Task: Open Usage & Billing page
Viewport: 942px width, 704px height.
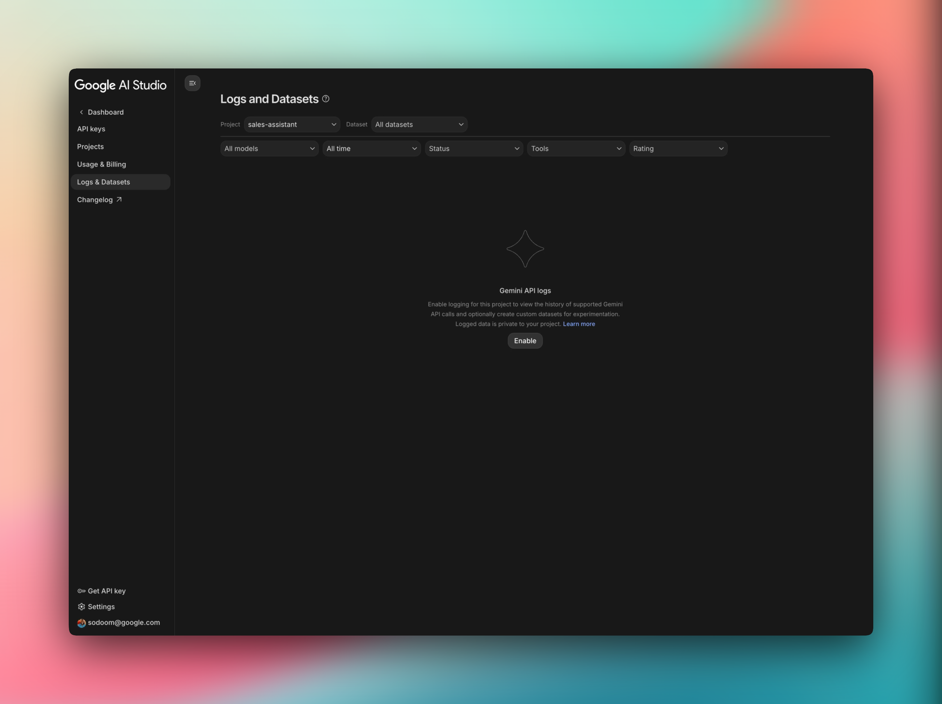Action: [x=101, y=164]
